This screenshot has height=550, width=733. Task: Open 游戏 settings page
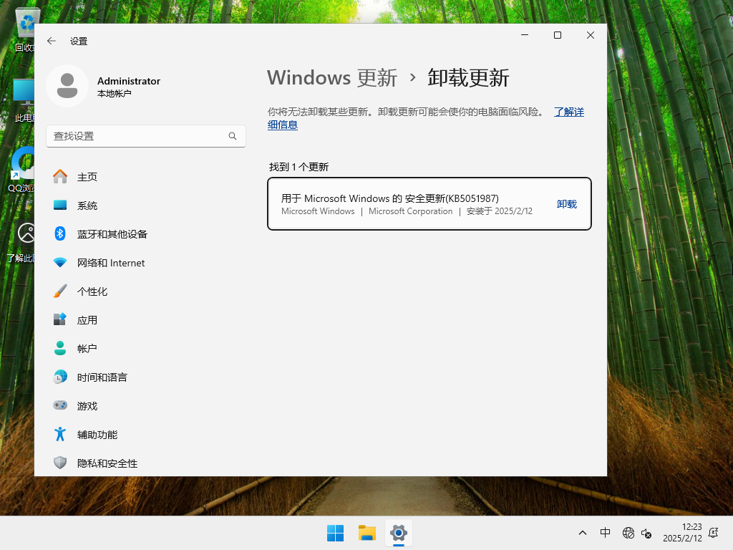pyautogui.click(x=87, y=406)
